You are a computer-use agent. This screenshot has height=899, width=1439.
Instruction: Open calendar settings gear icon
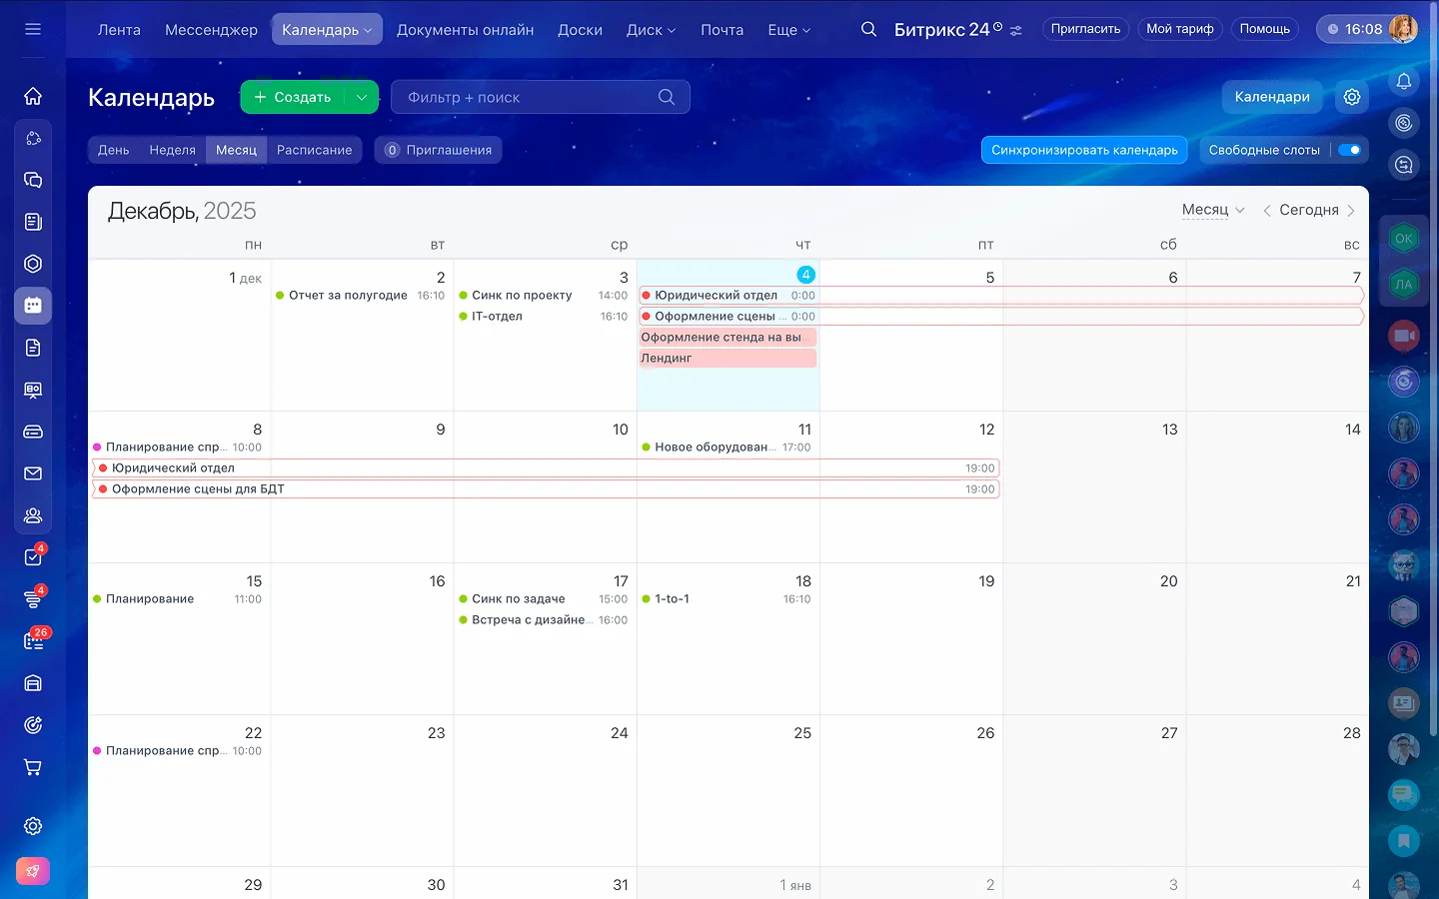tap(1352, 97)
